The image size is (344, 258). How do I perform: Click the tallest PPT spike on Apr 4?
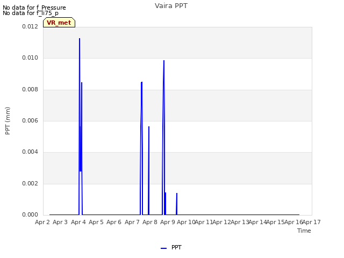pos(80,39)
